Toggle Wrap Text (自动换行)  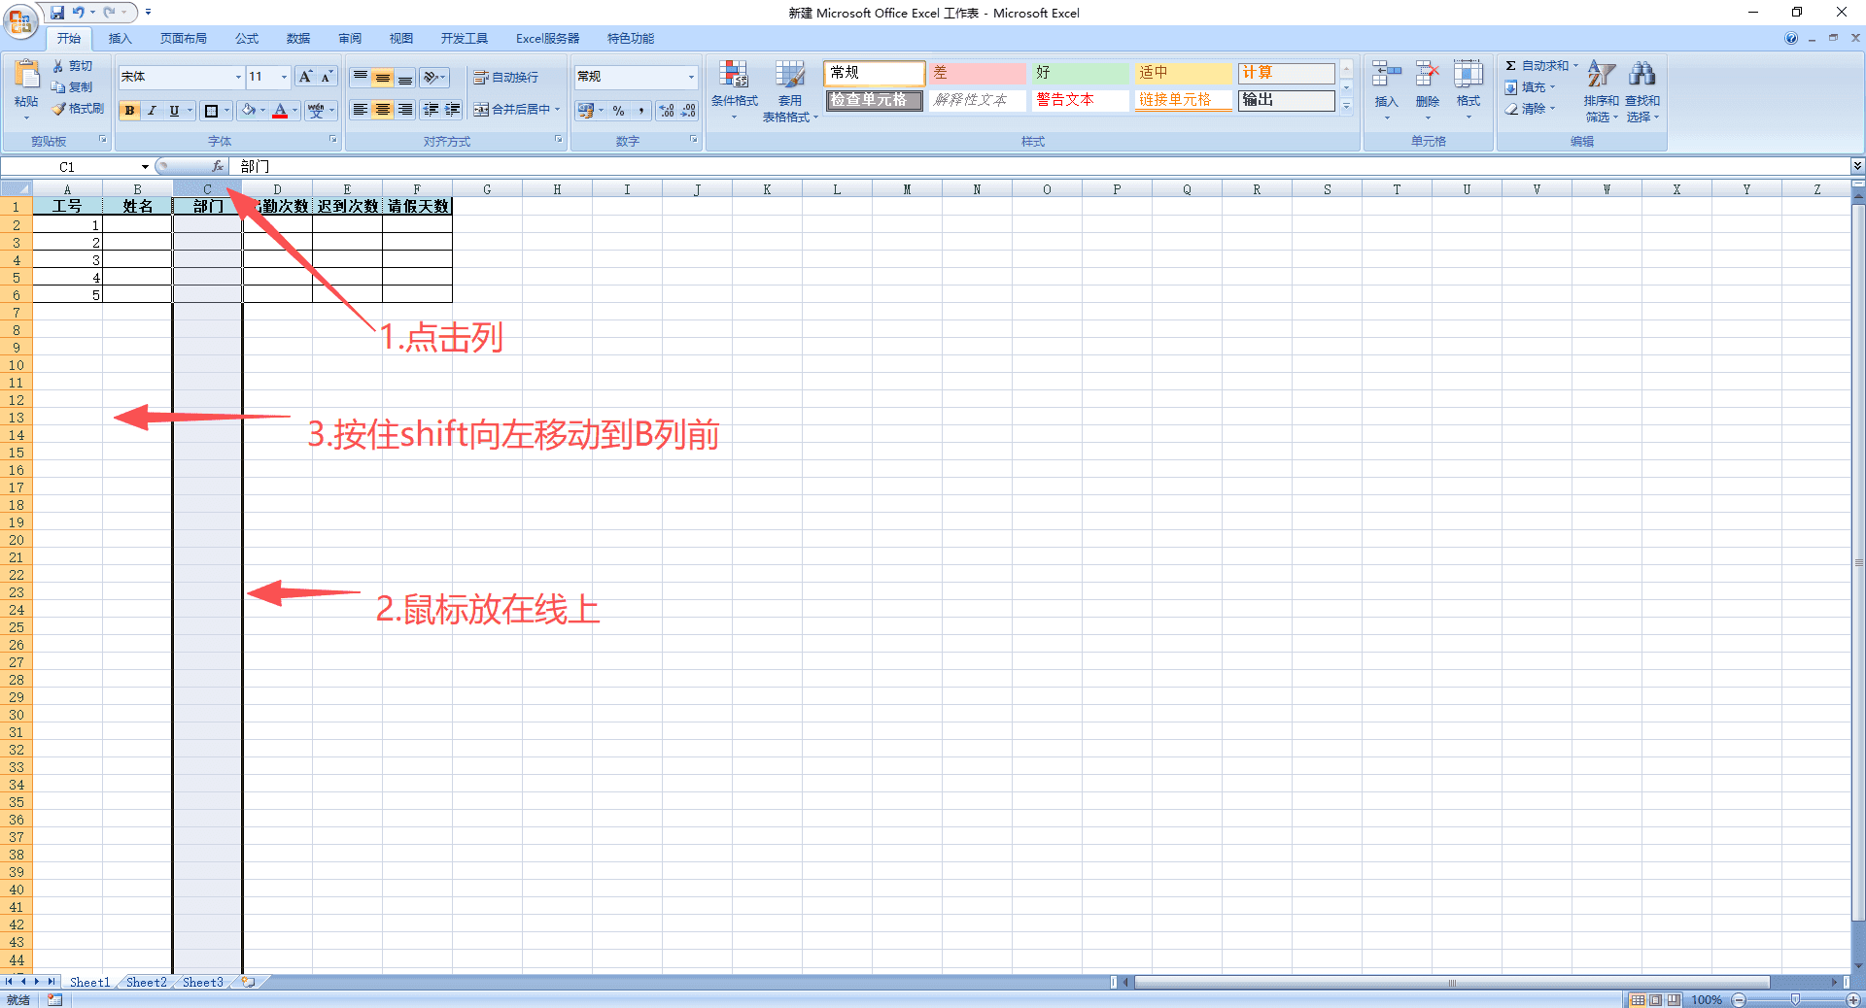coord(505,78)
